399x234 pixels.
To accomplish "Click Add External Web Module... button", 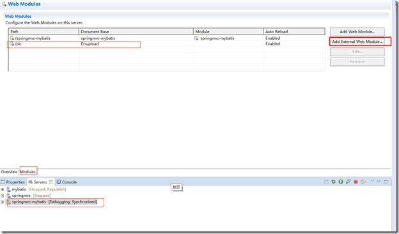I will point(357,42).
